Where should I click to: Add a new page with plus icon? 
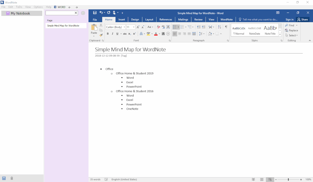[x=83, y=13]
